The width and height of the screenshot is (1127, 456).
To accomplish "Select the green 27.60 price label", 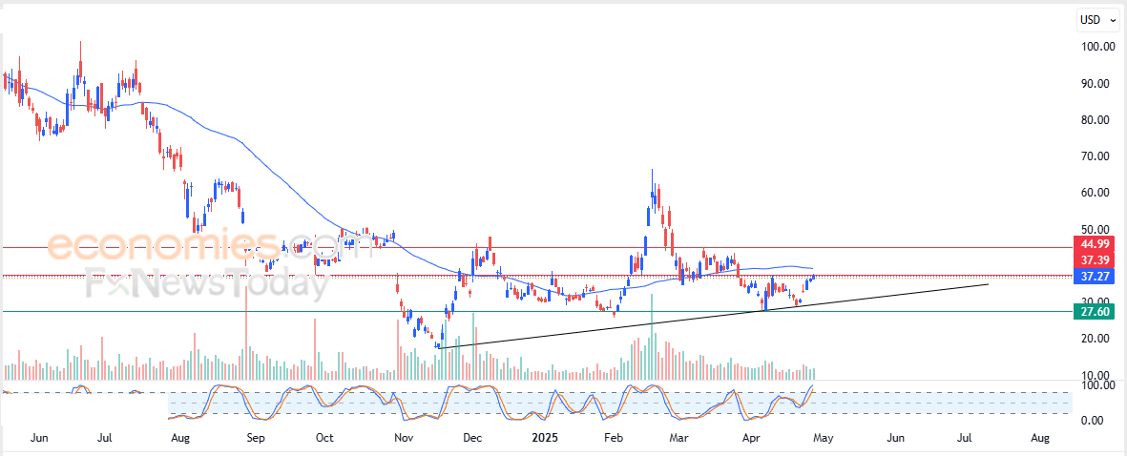I will 1094,312.
